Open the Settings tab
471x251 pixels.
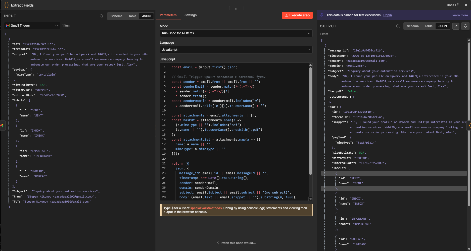click(191, 15)
